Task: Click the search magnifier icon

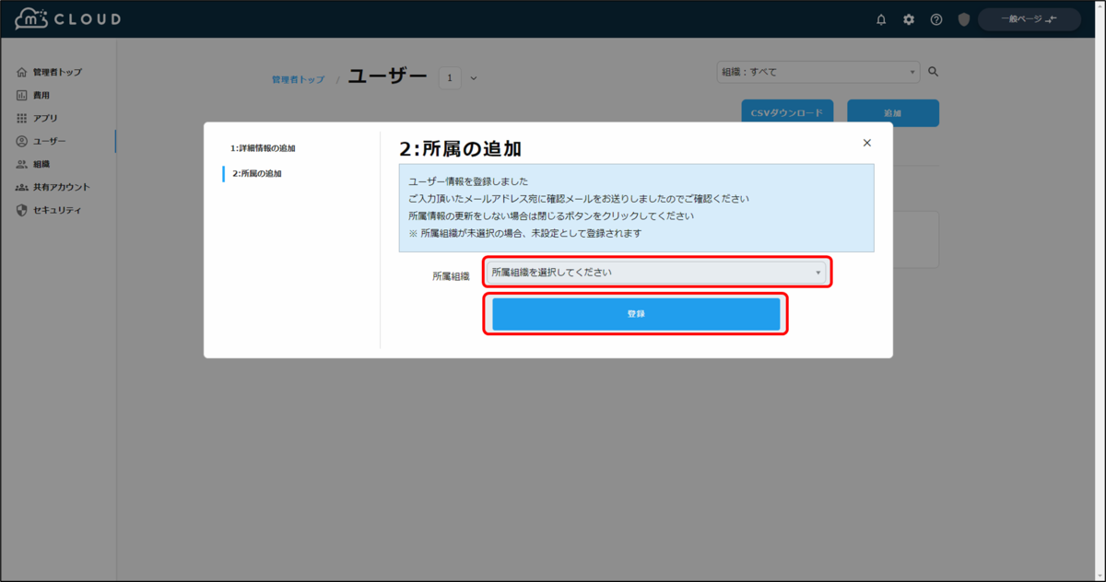Action: coord(933,71)
